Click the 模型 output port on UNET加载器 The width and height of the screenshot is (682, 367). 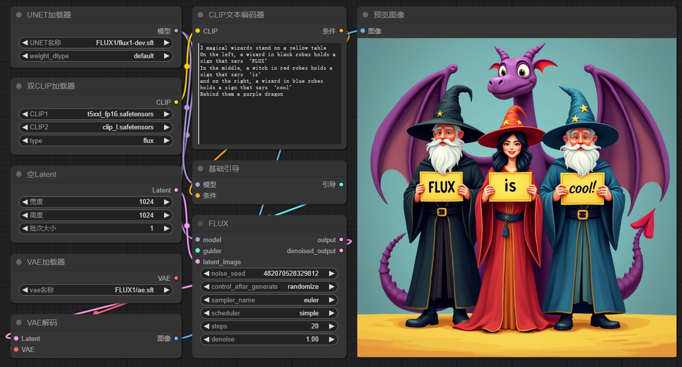(x=176, y=31)
